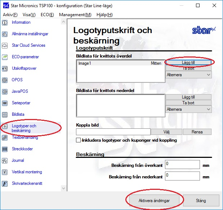Navigate to ECO-parametrar section
Image resolution: width=223 pixels, height=210 pixels.
coord(25,57)
